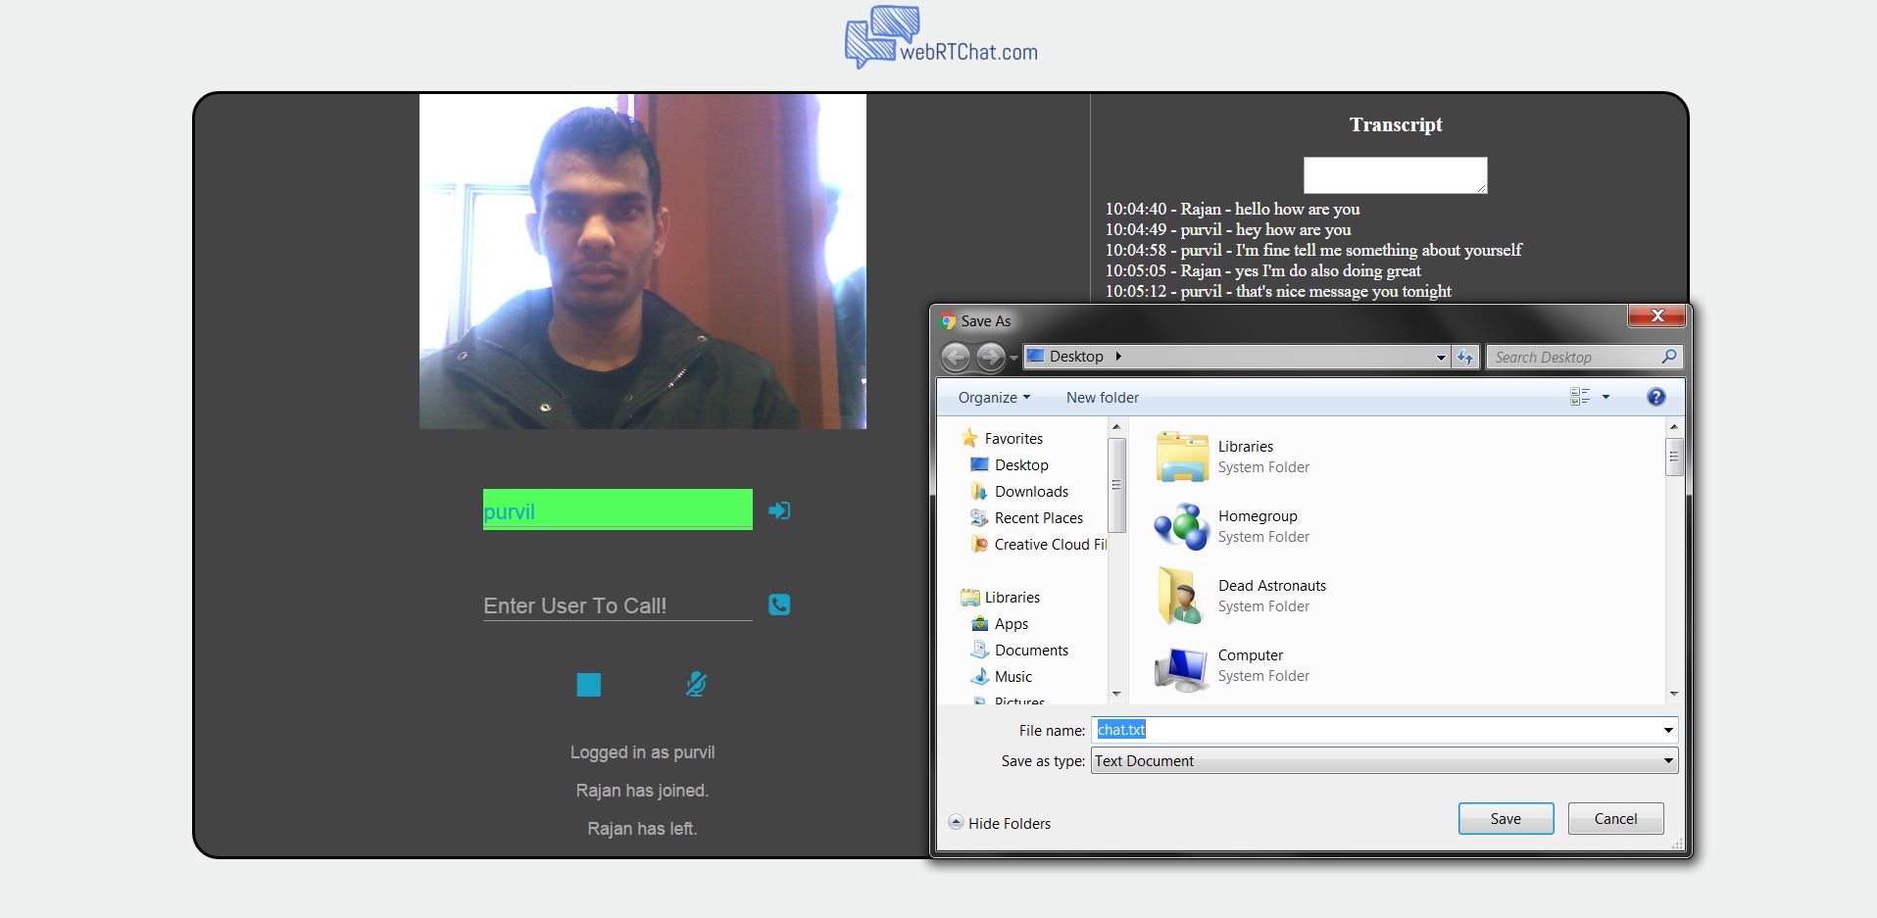Mute the microphone icon
1877x918 pixels.
pyautogui.click(x=696, y=684)
